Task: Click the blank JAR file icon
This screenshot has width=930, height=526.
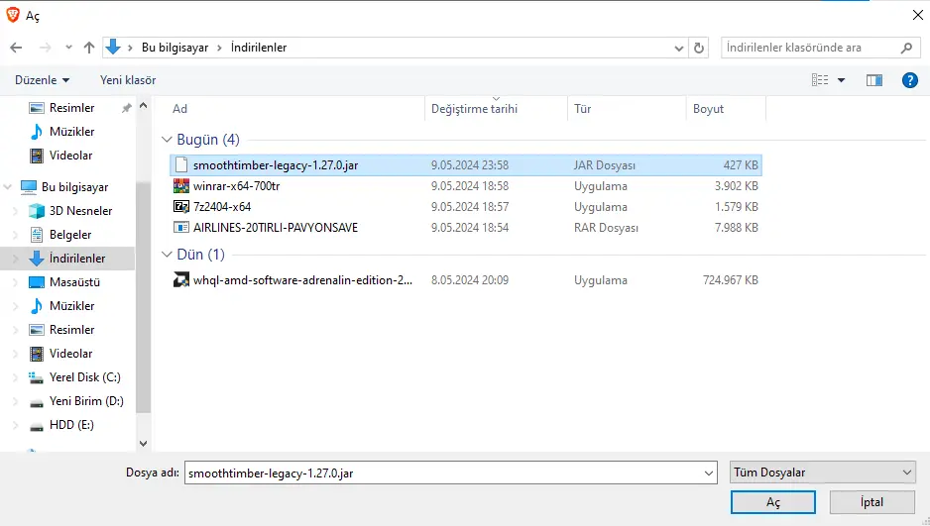Action: [180, 165]
